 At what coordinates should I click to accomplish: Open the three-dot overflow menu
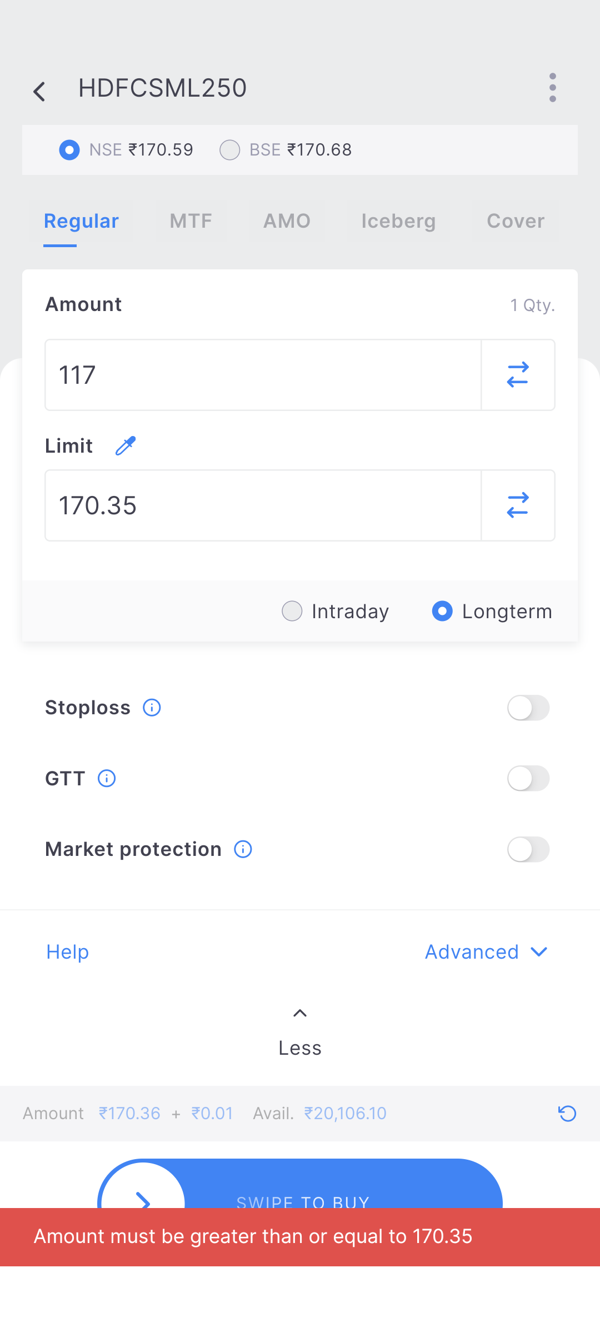click(552, 88)
